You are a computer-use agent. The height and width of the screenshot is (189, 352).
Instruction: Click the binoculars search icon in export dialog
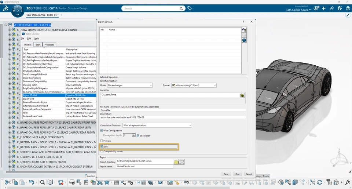pyautogui.click(x=244, y=30)
